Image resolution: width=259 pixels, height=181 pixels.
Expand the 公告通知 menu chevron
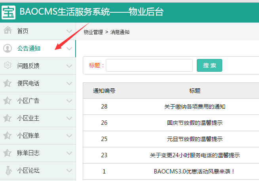(69, 49)
